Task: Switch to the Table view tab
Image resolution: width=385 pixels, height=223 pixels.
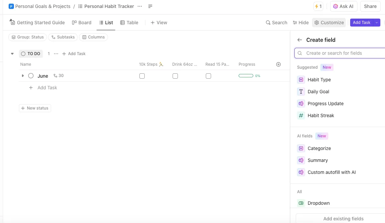Action: pos(129,23)
